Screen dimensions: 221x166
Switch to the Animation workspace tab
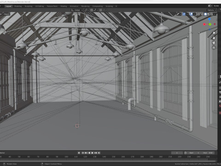click(x=74, y=6)
